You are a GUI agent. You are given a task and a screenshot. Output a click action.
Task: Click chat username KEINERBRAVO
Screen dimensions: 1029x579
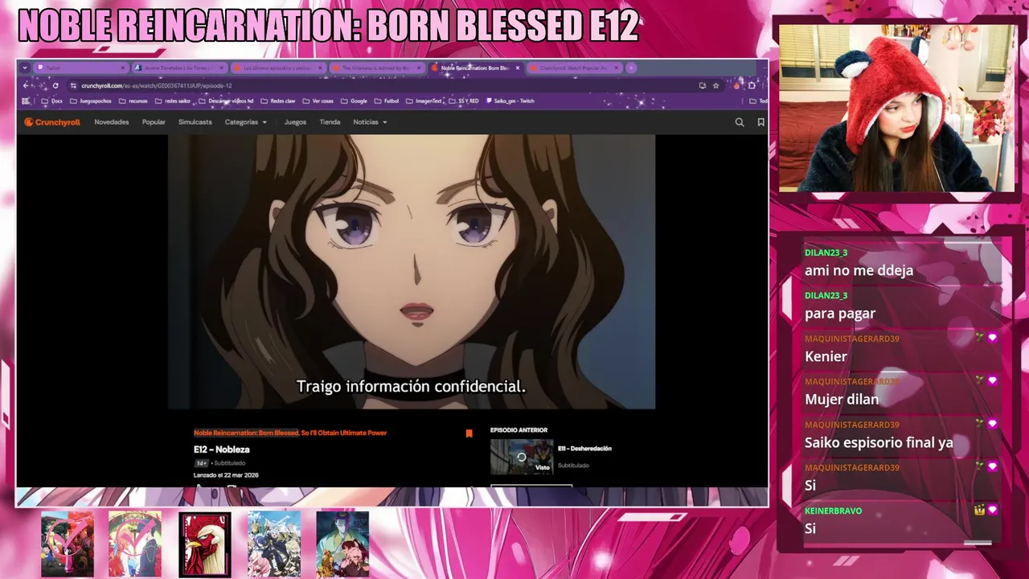pyautogui.click(x=833, y=511)
